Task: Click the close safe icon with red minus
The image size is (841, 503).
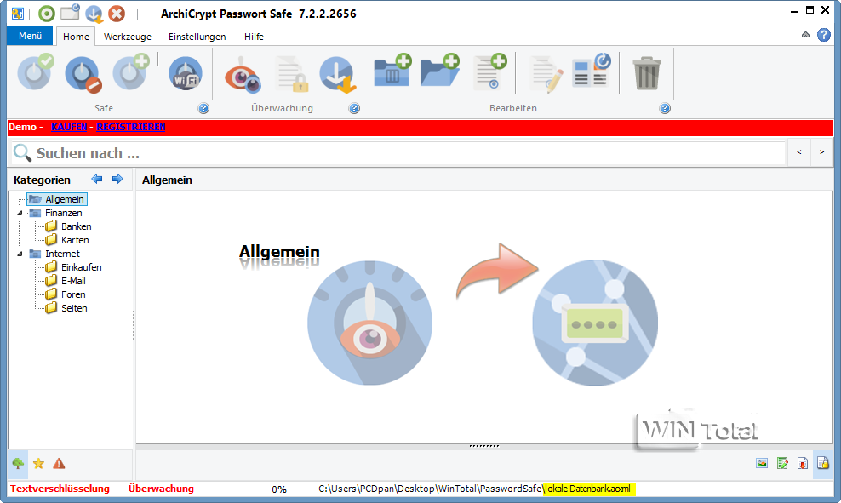Action: [83, 74]
